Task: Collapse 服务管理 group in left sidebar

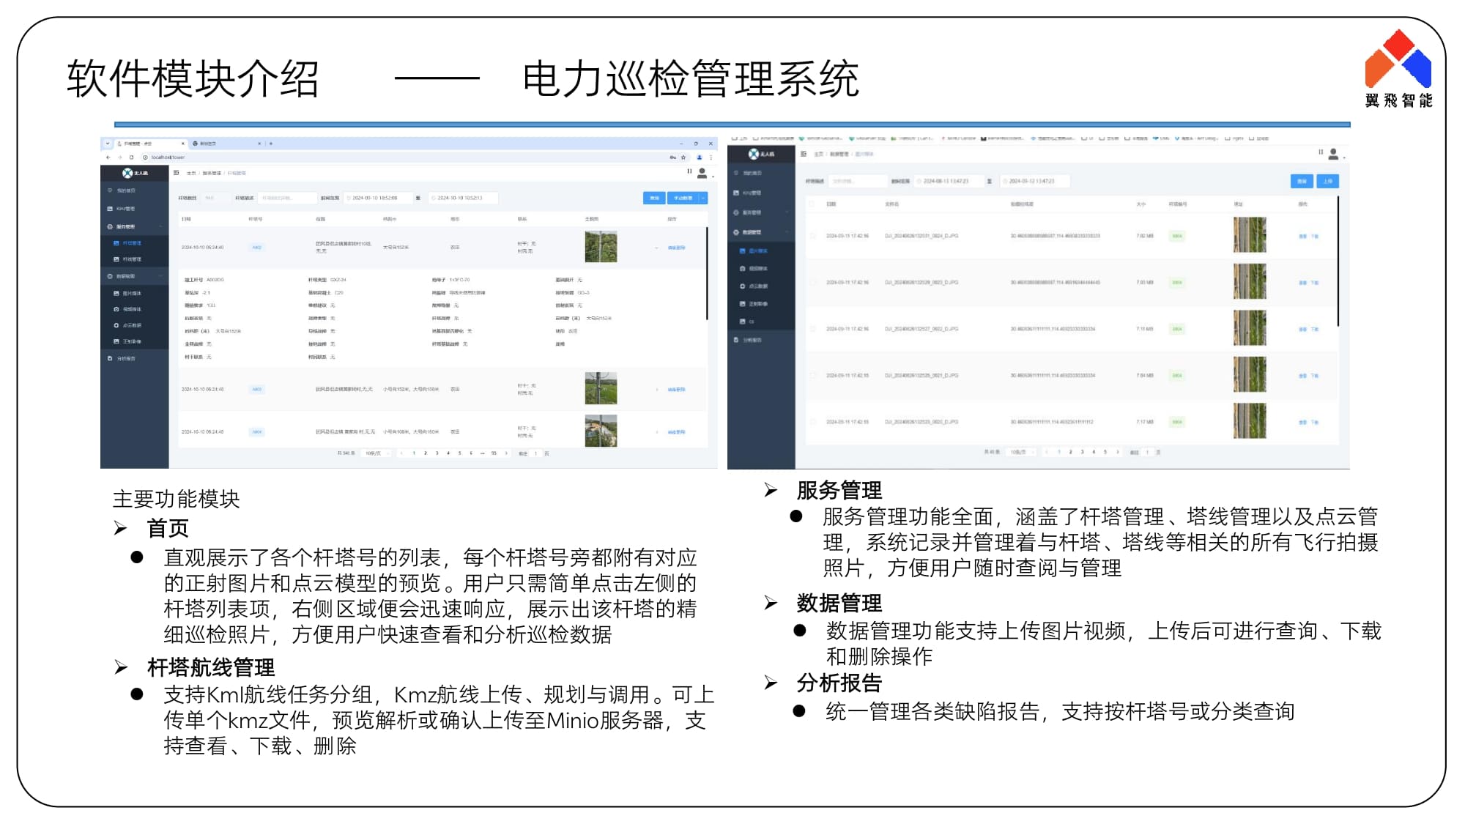Action: (160, 227)
